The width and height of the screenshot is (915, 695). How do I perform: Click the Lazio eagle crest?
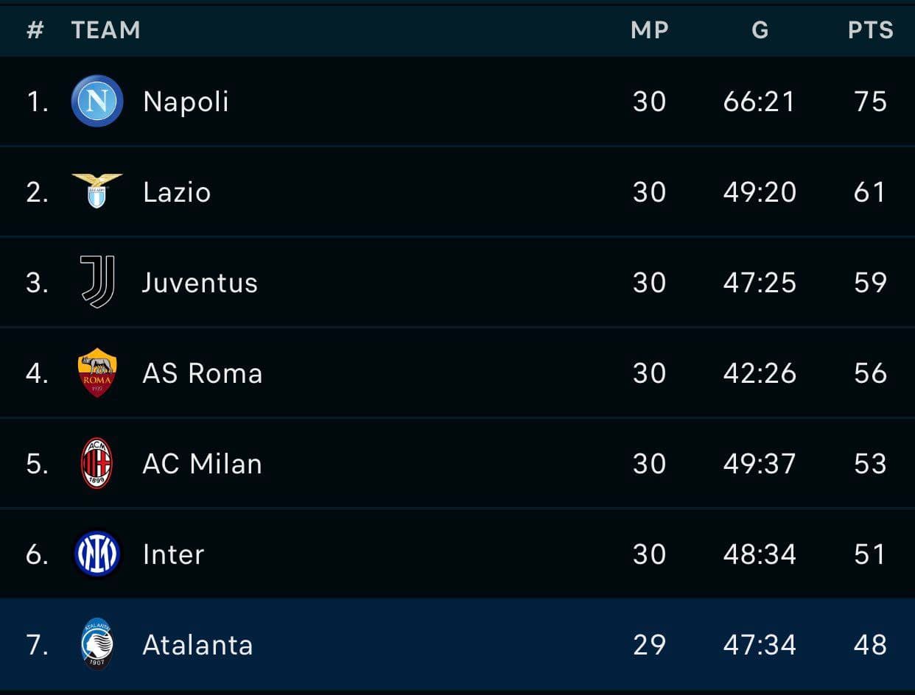[x=97, y=191]
